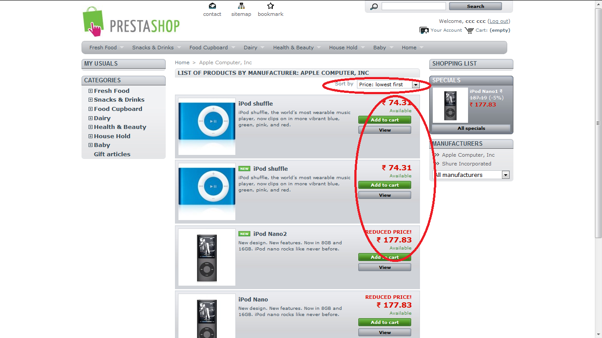Open the iPod Nano product title
The height and width of the screenshot is (338, 602).
tap(253, 299)
